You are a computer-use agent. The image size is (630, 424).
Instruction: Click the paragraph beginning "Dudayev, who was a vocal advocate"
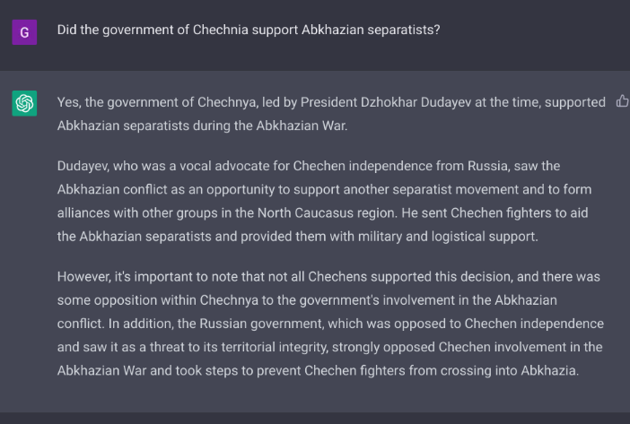(324, 201)
